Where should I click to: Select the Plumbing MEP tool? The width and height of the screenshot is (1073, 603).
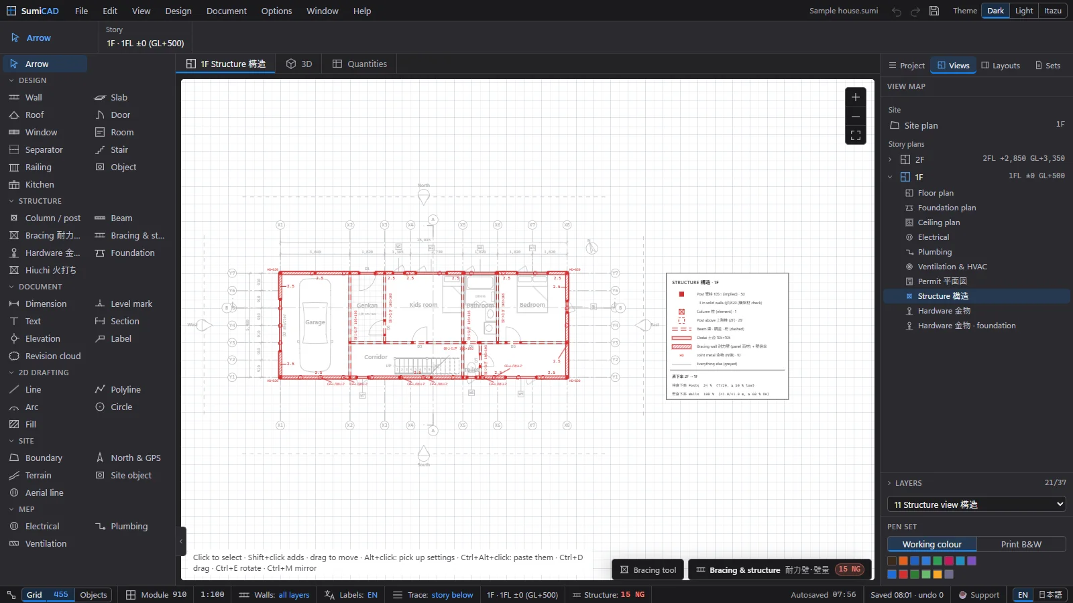[130, 526]
